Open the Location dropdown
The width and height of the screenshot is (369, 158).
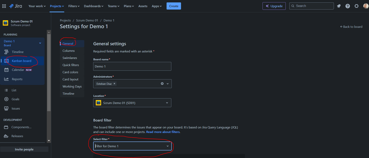[132, 102]
